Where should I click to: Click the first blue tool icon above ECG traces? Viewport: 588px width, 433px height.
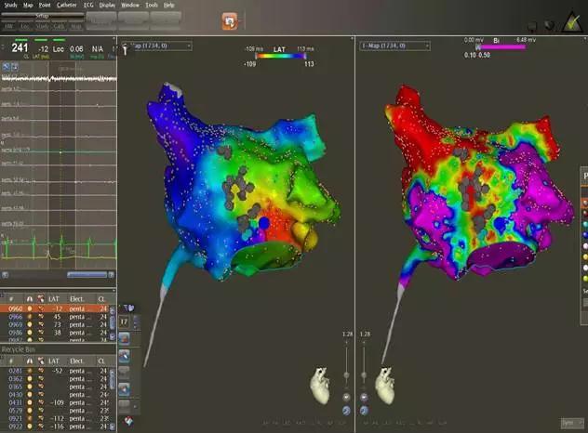point(6,67)
